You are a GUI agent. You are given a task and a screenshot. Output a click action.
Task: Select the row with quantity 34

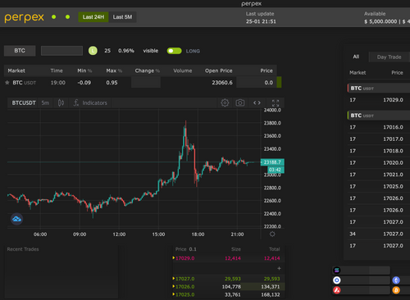click(x=379, y=234)
